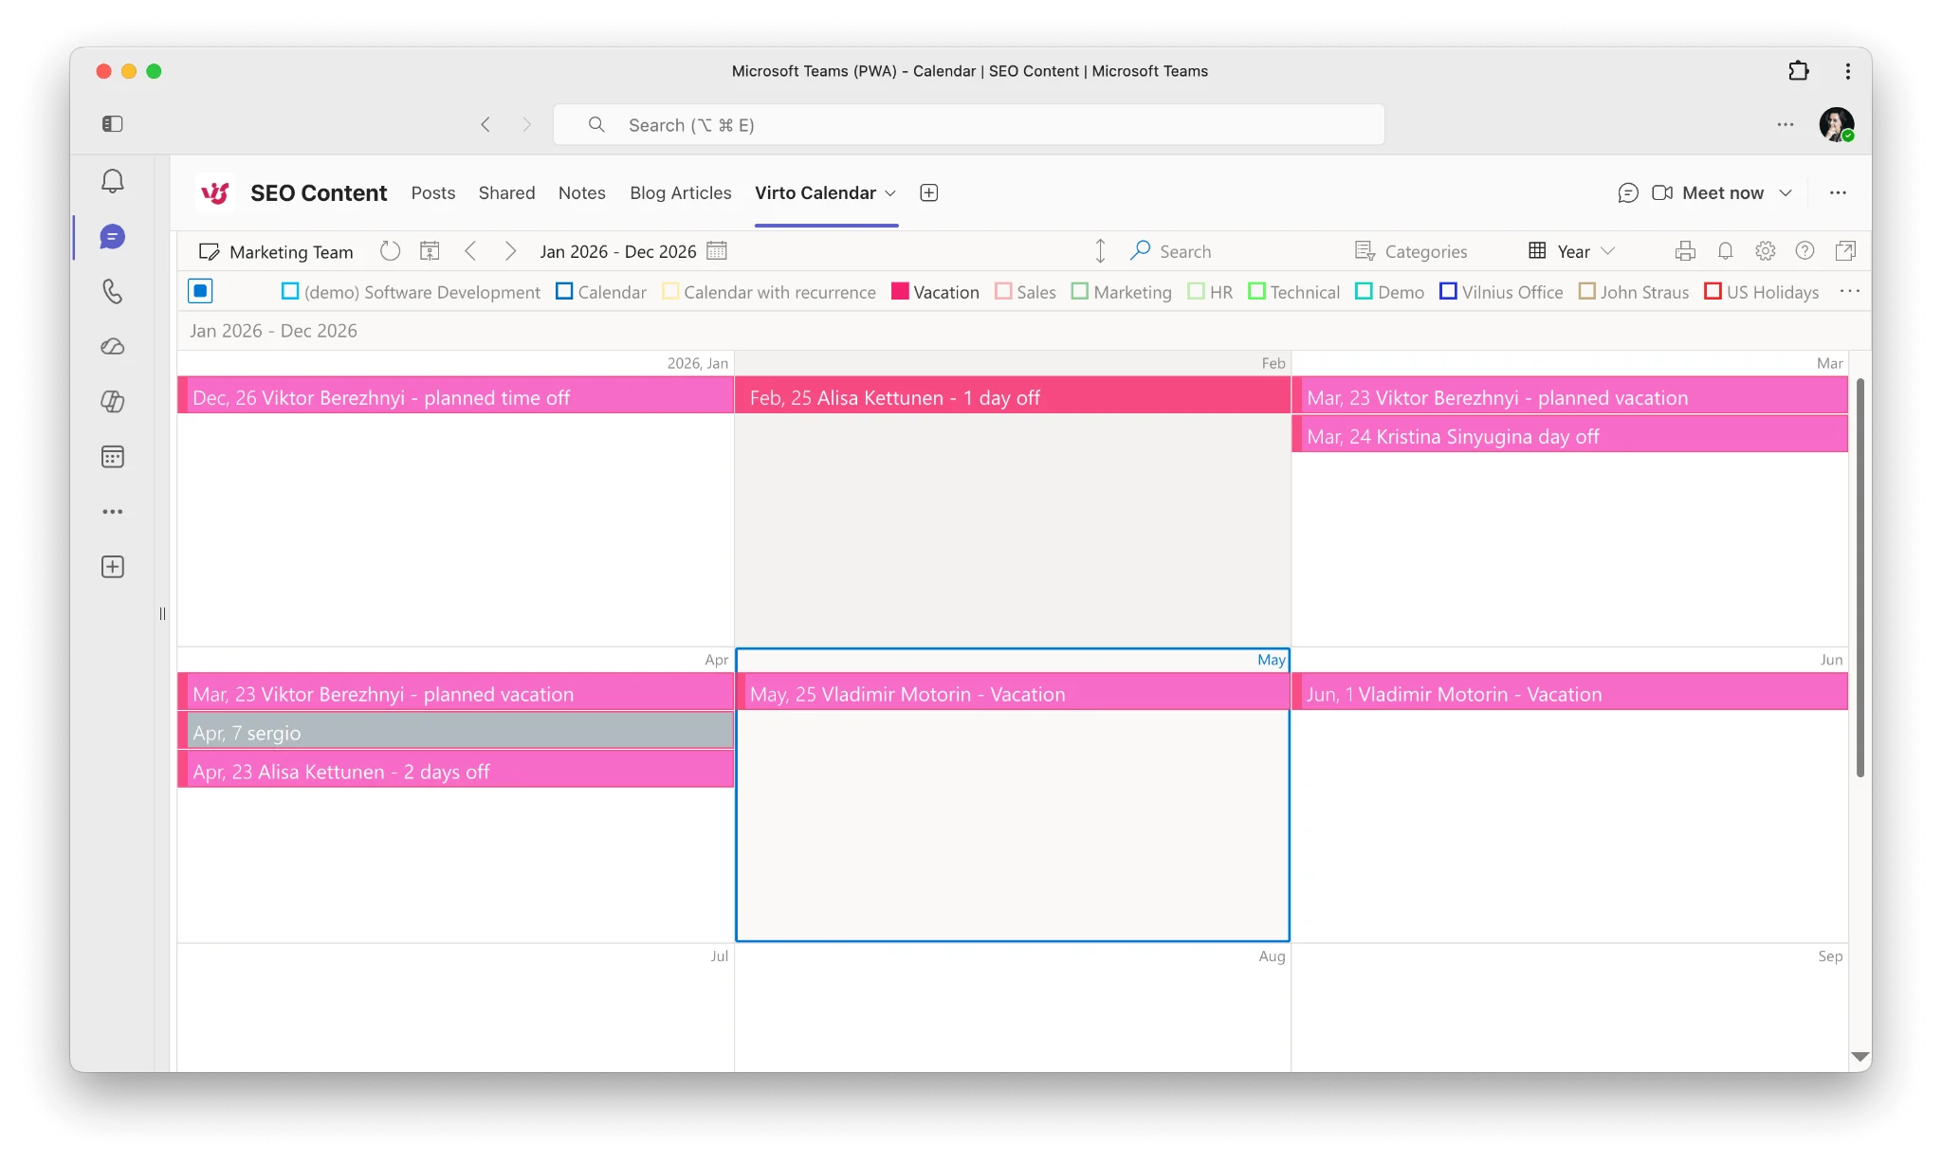This screenshot has height=1165, width=1942.
Task: Enable Calendar with recurrence source
Action: coord(670,292)
